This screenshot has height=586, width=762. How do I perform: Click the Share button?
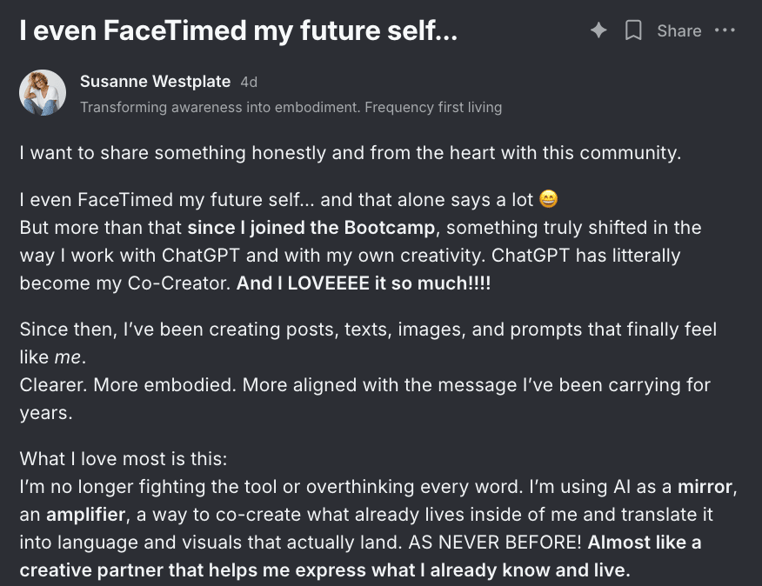coord(678,30)
